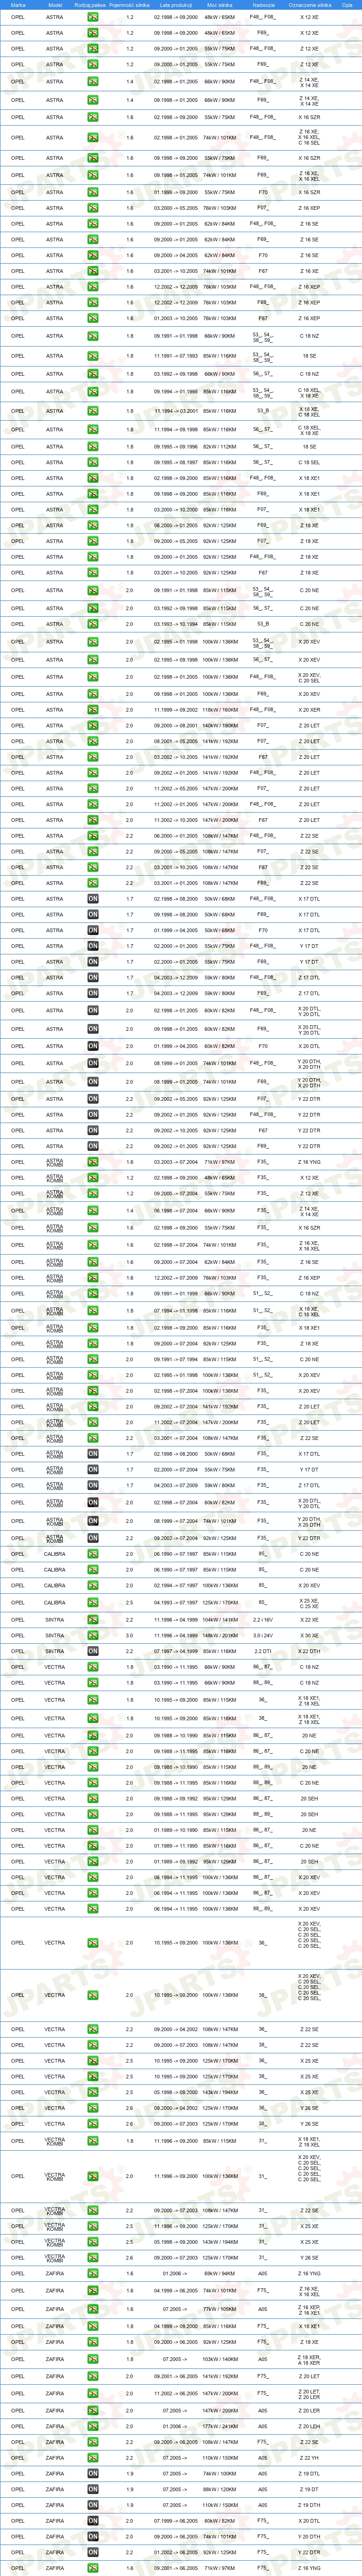
Task: Select the 148kW / 201KM power cell
Action: pos(220,1636)
